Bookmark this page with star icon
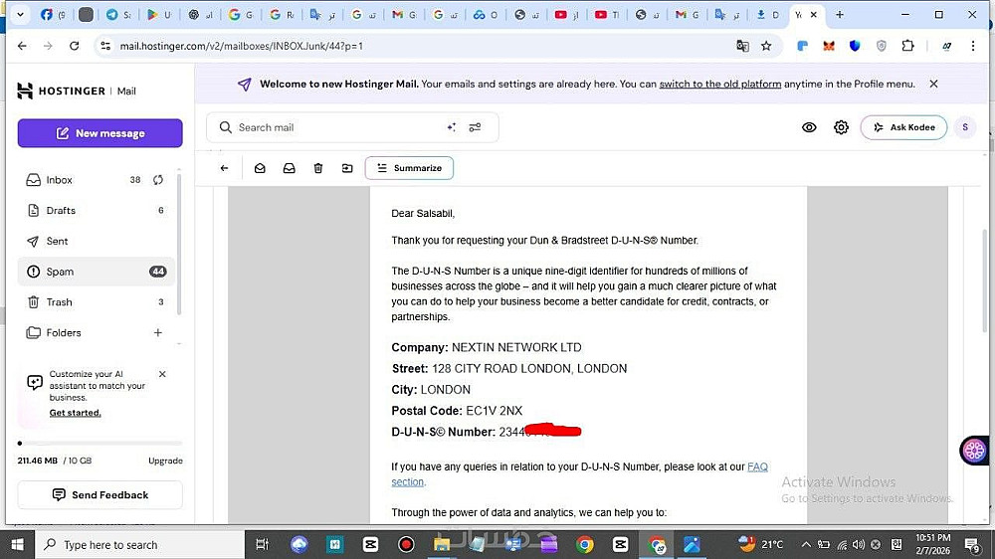995x559 pixels. pyautogui.click(x=766, y=46)
